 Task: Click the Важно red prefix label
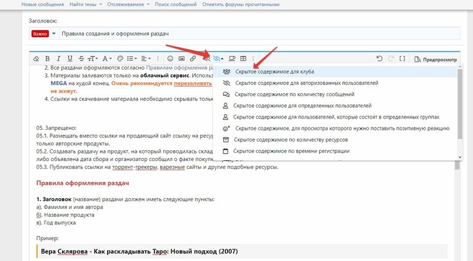[x=40, y=34]
